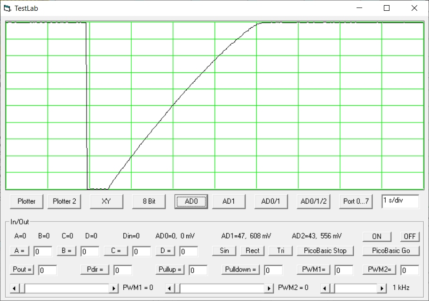Show Port 0...7 view
429x301 pixels.
356,201
